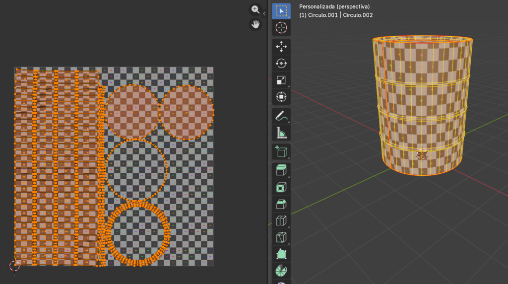The image size is (508, 284).
Task: Select the Select Box tool
Action: pos(281,10)
